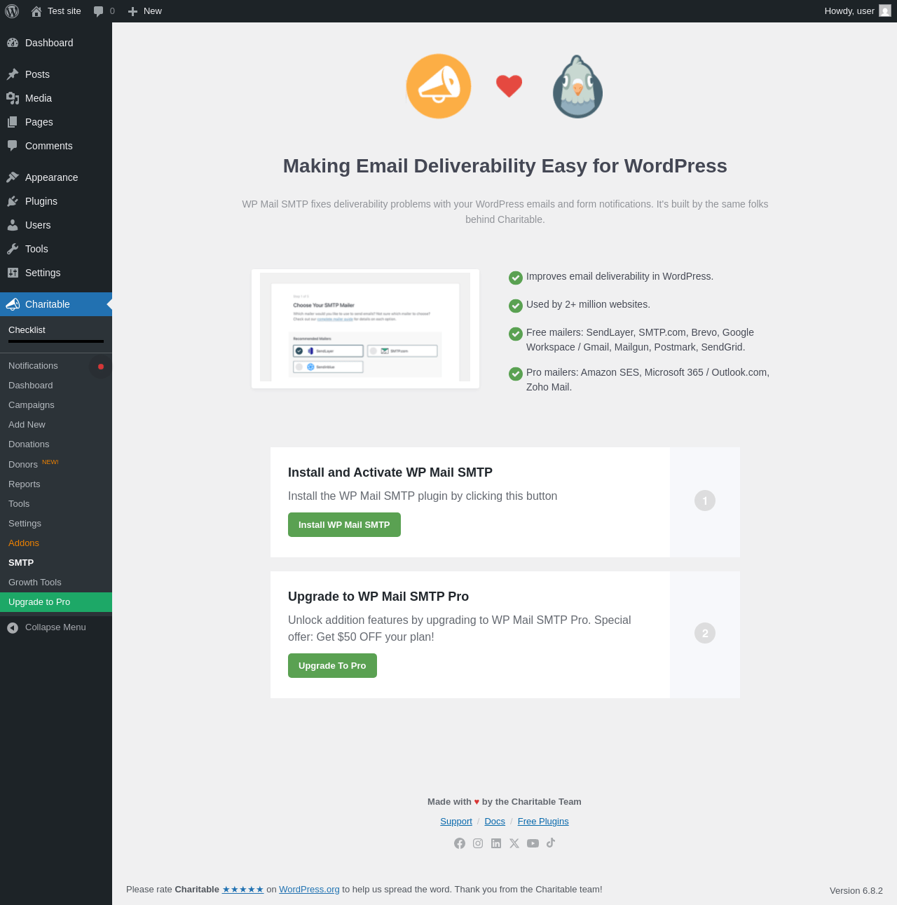Click the Collapse Menu arrow icon
The width and height of the screenshot is (897, 905).
pos(13,627)
